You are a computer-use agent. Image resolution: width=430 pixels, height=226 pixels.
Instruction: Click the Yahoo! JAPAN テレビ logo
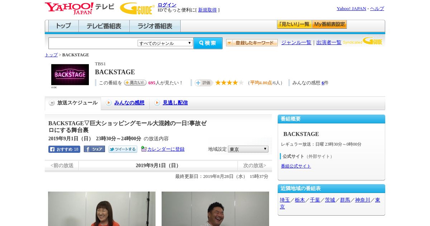coord(80,8)
